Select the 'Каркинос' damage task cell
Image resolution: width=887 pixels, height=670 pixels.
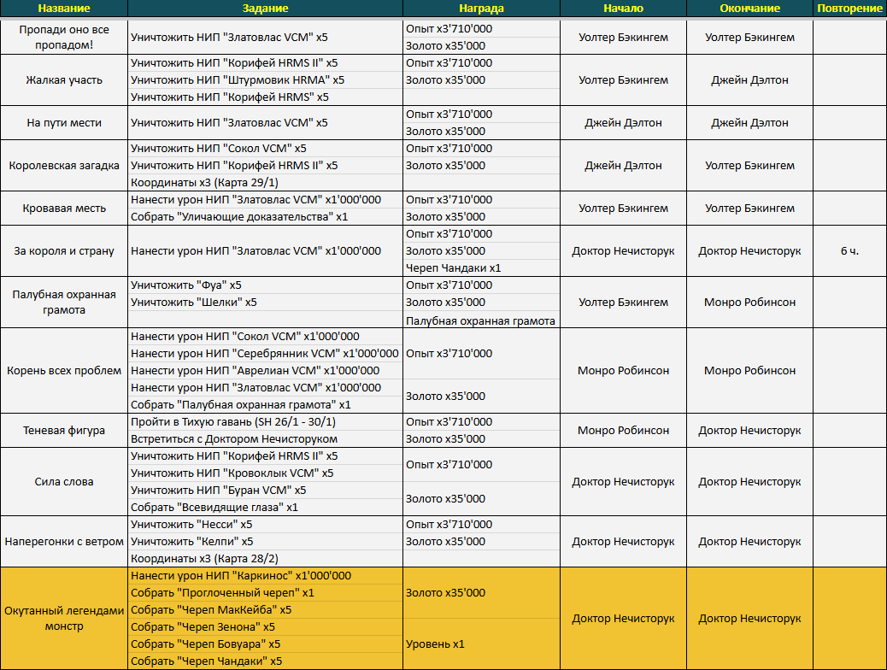(x=241, y=576)
